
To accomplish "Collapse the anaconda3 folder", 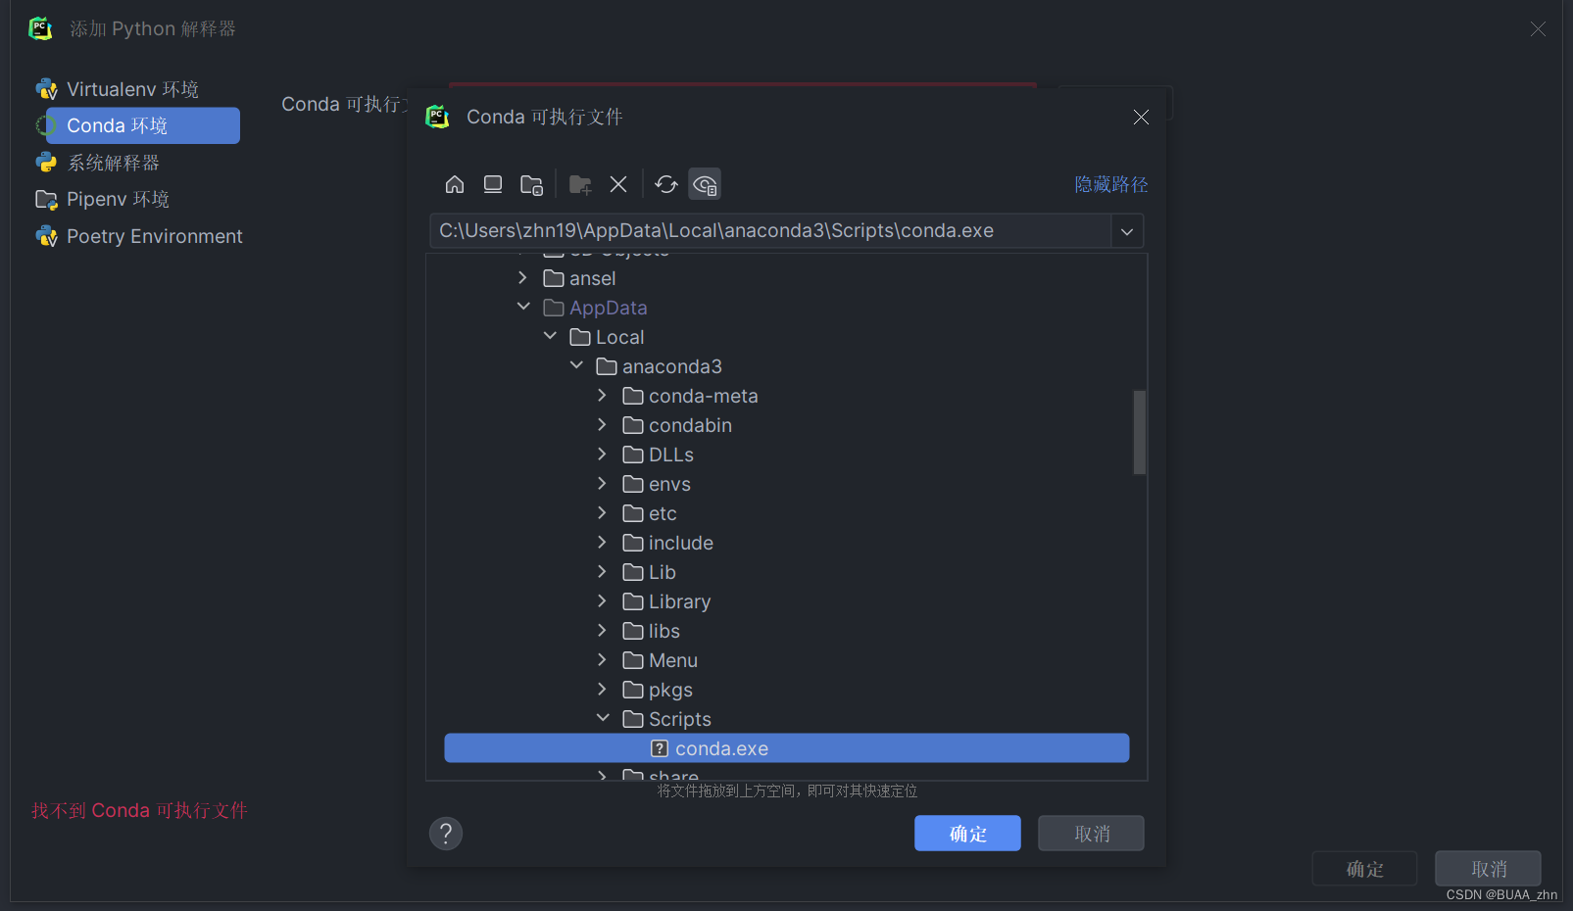I will point(576,365).
